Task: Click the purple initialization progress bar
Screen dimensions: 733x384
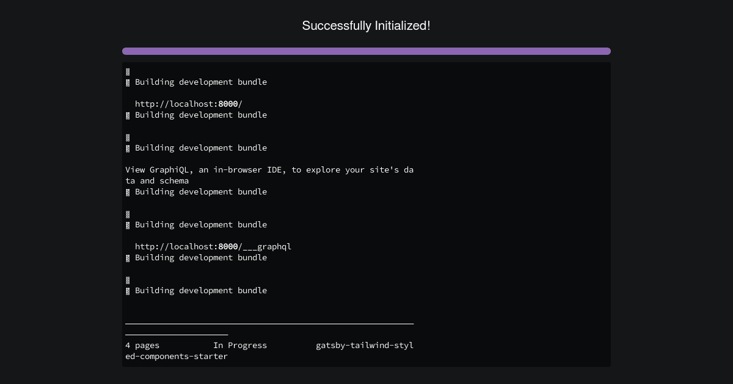Action: [x=366, y=51]
